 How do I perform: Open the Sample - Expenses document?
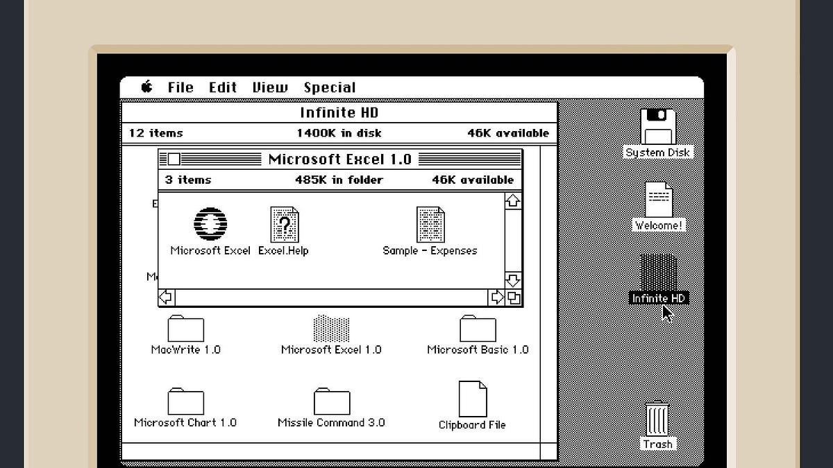430,223
